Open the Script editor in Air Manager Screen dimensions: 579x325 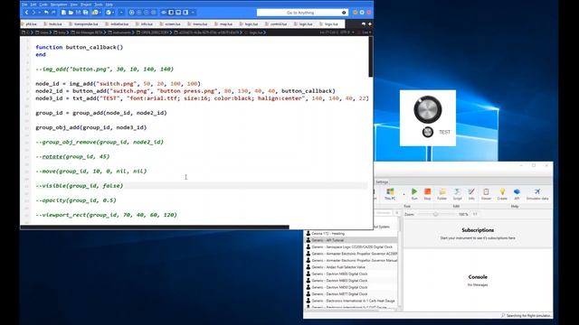click(x=457, y=193)
